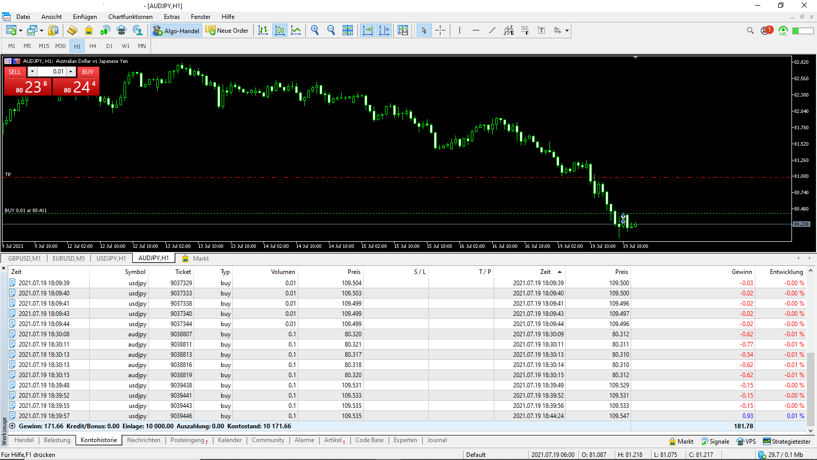Click the volume input field showing 0.01
This screenshot has width=817, height=460.
[52, 72]
